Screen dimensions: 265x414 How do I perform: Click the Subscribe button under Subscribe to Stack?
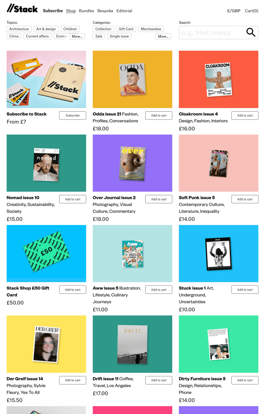pyautogui.click(x=73, y=115)
